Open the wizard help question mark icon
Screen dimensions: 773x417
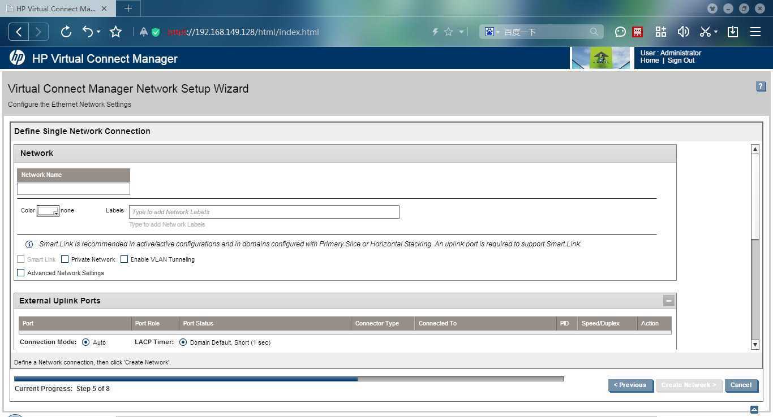pyautogui.click(x=761, y=86)
